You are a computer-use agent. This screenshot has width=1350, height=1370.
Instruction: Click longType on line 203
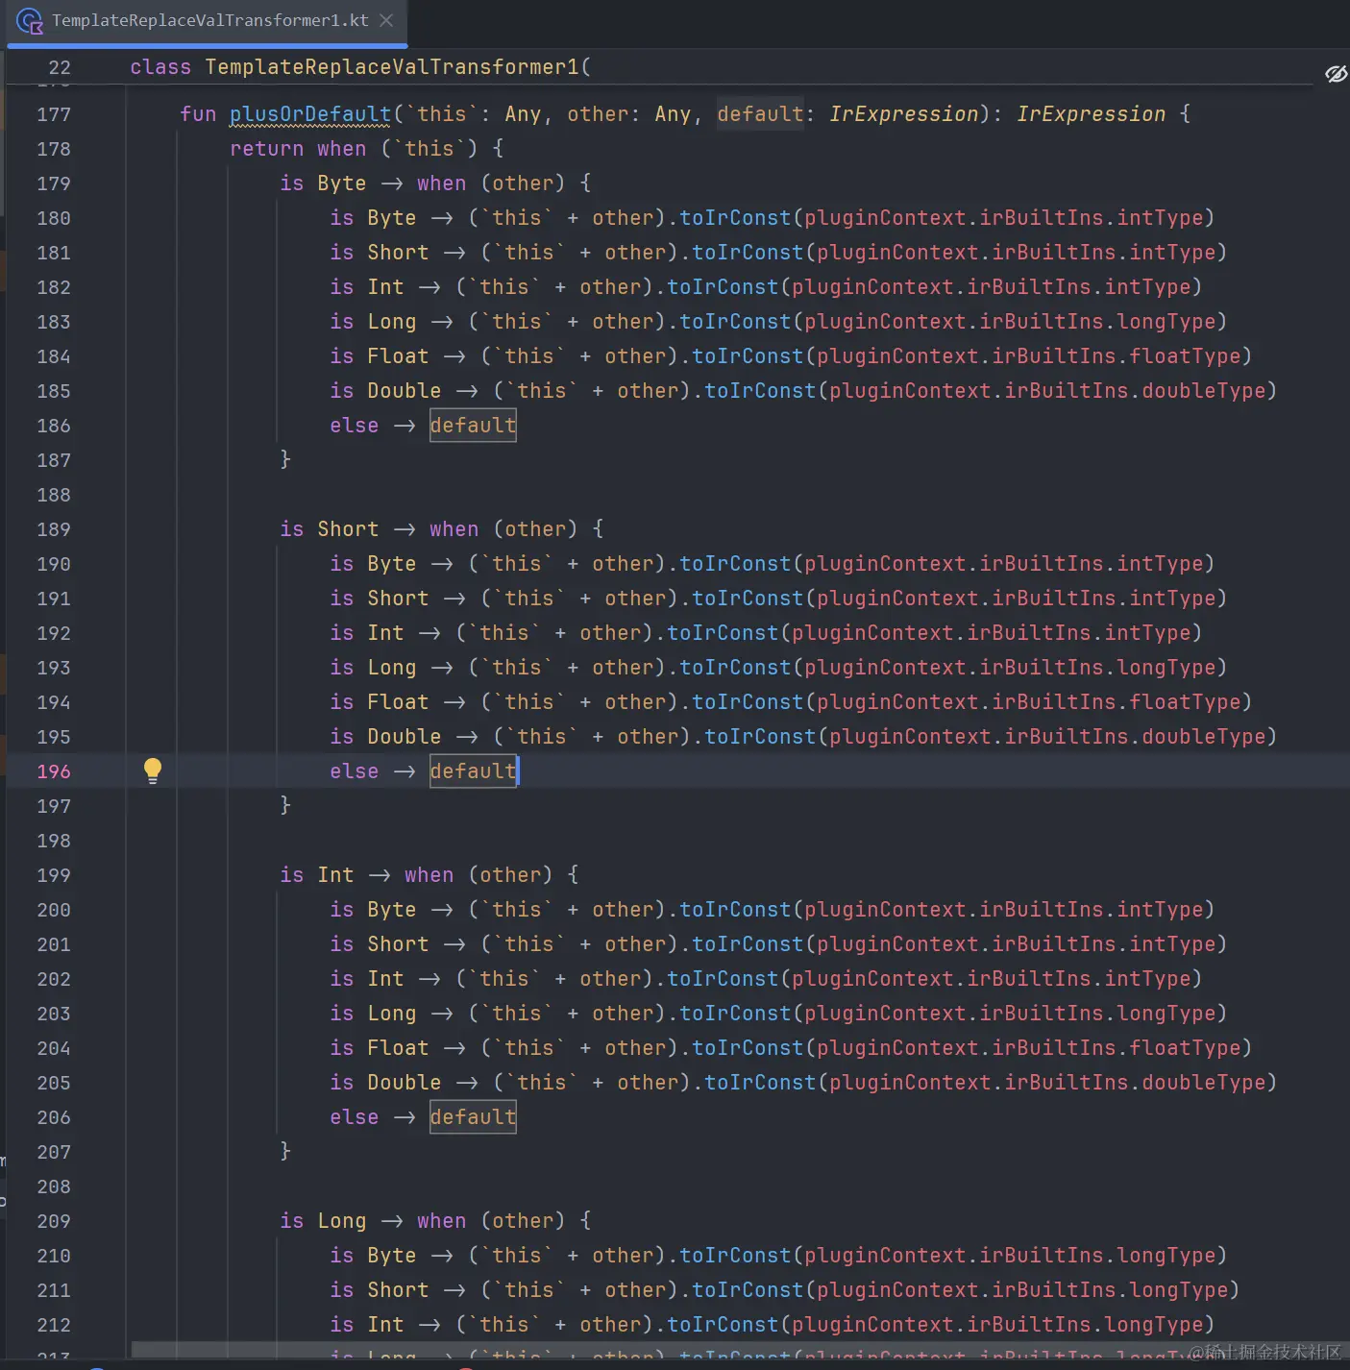click(x=1166, y=1013)
